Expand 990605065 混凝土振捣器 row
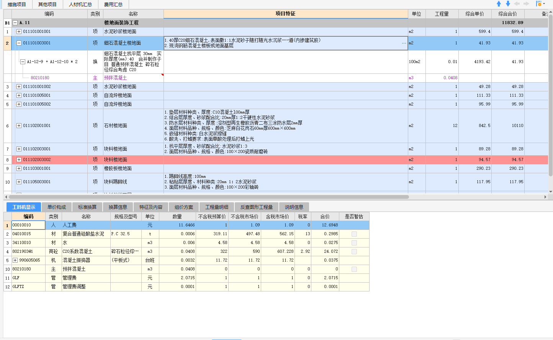553x340 pixels. tap(15, 260)
